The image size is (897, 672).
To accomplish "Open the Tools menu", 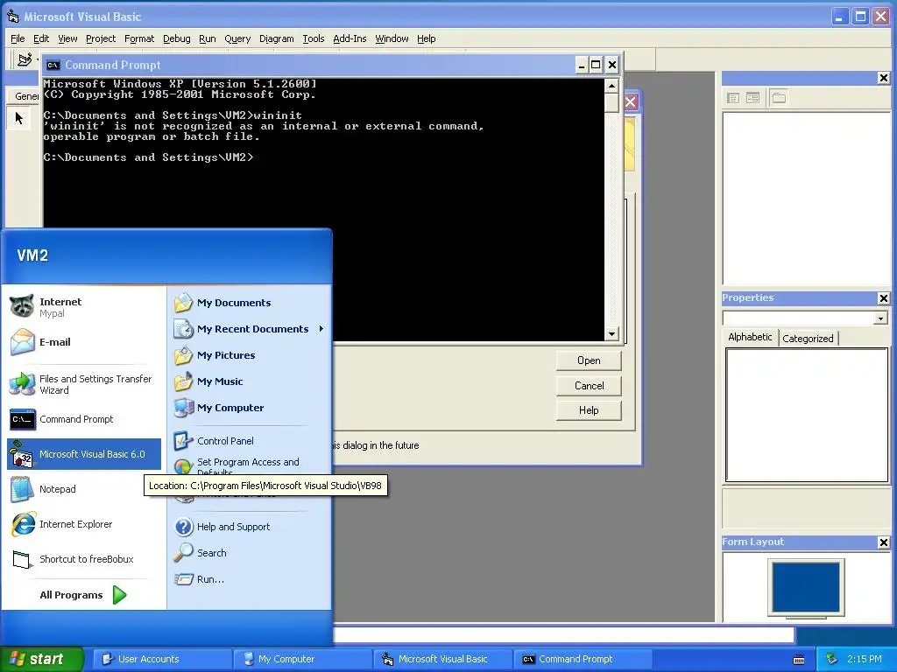I will click(314, 38).
